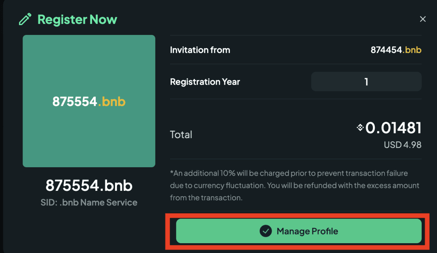Click the checkmark icon in Manage Profile button

coord(265,231)
